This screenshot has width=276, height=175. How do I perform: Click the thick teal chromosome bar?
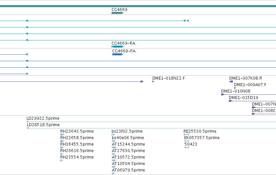coord(138,6)
